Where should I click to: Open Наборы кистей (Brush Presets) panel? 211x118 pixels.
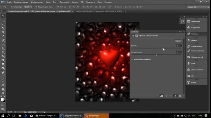pyautogui.click(x=196, y=57)
